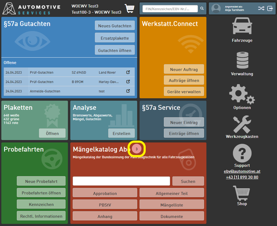The image size is (277, 226).
Task: Open Werkzeugkasten tools icon
Action: pos(242,124)
